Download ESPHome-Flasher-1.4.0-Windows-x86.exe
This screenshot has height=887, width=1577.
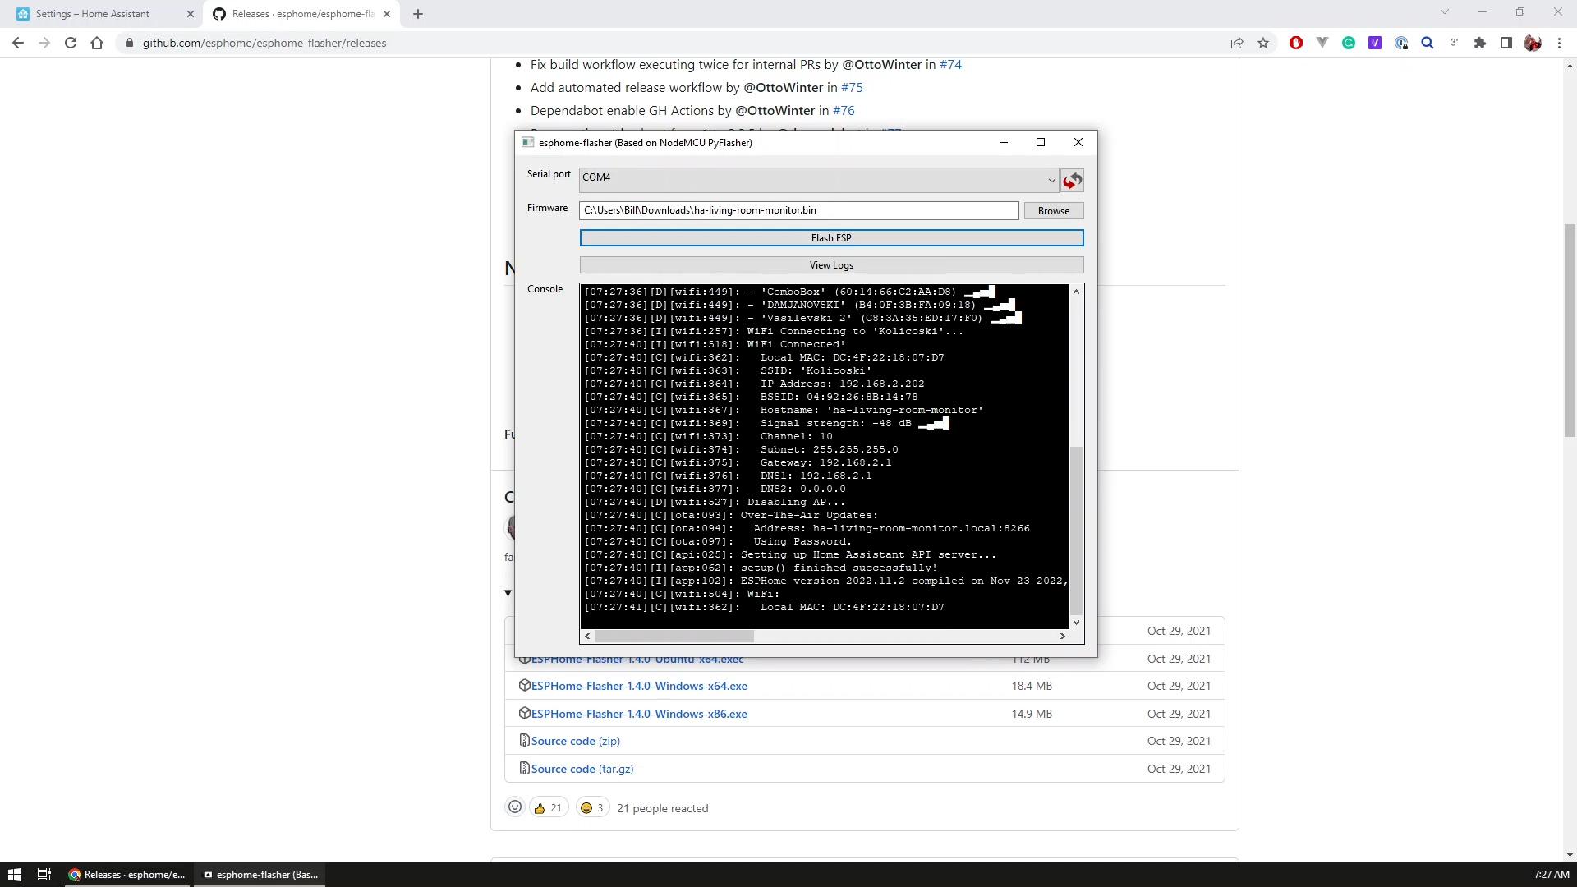tap(639, 714)
